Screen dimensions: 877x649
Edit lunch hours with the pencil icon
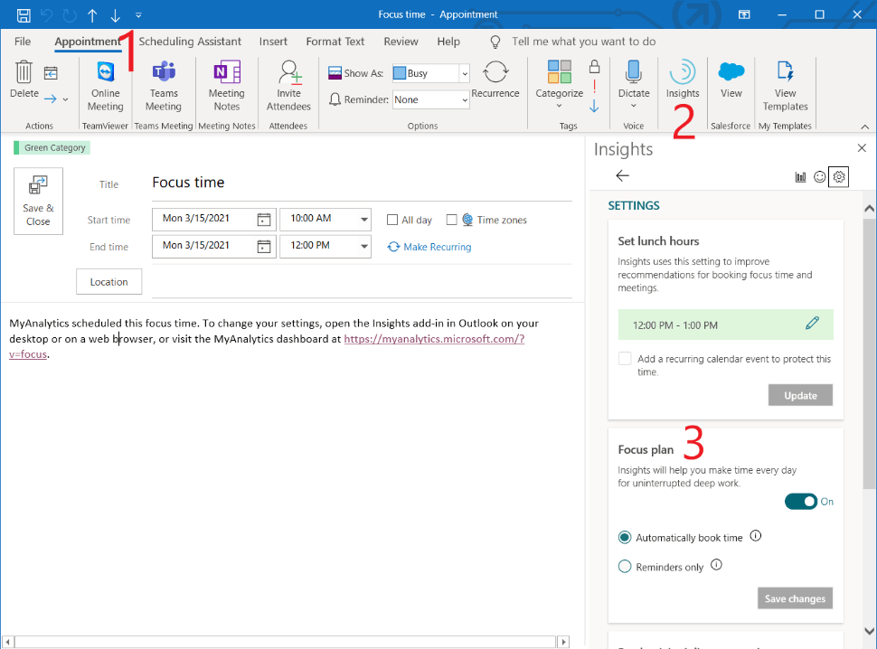[814, 323]
